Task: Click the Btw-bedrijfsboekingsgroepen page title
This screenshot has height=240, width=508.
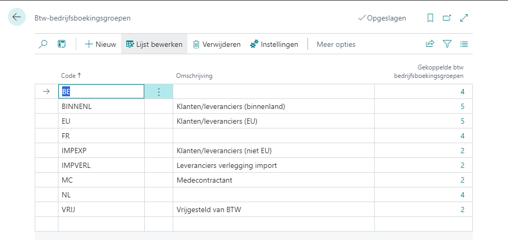Action: click(83, 18)
